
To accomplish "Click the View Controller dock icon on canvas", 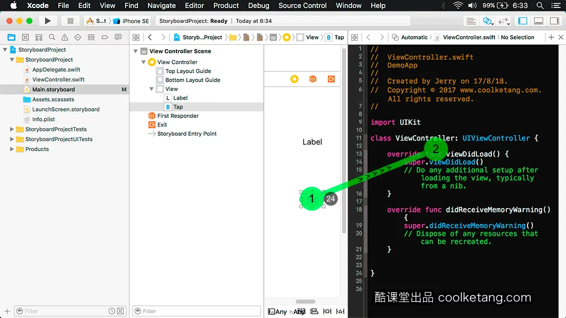I will pyautogui.click(x=294, y=79).
